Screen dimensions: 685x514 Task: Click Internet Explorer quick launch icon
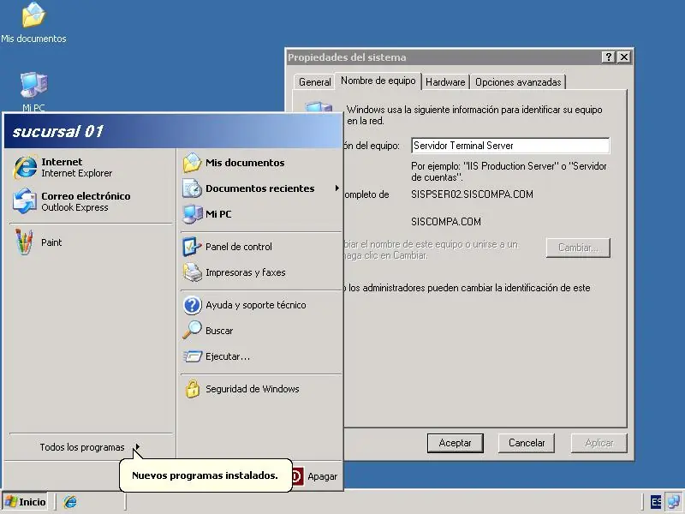70,502
